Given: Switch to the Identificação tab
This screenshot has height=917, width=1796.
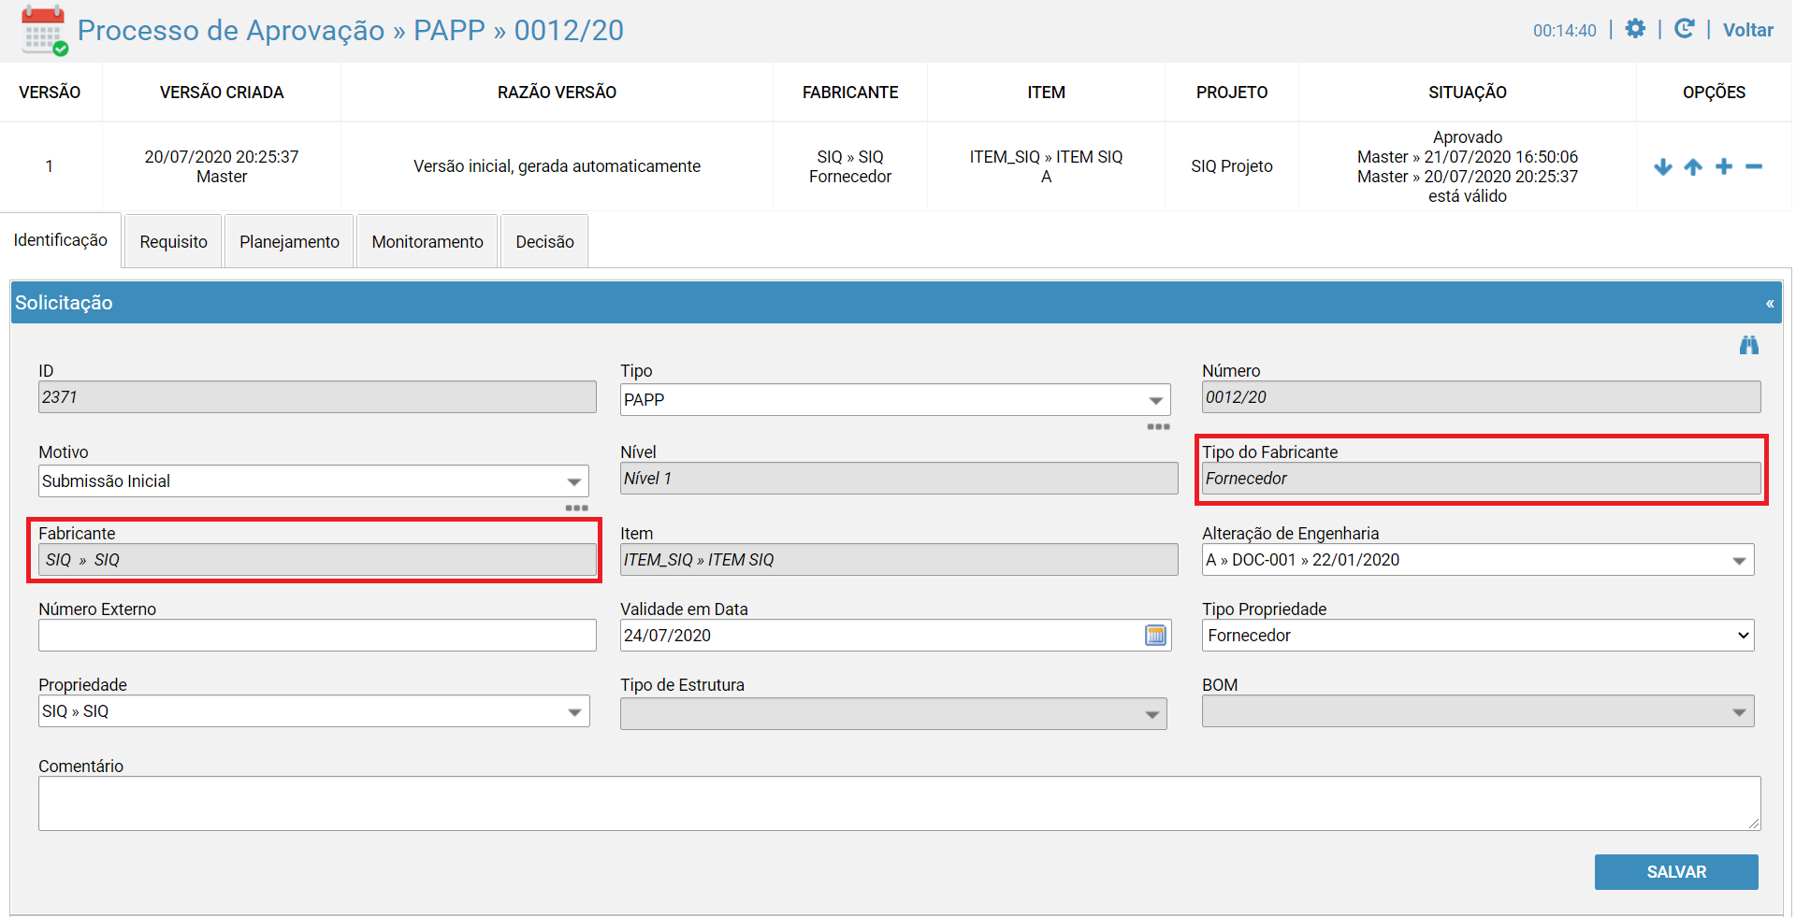Looking at the screenshot, I should click(61, 240).
